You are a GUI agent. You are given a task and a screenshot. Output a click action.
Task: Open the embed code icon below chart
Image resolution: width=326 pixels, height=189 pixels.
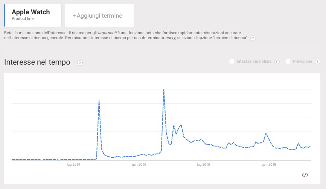[x=305, y=175]
